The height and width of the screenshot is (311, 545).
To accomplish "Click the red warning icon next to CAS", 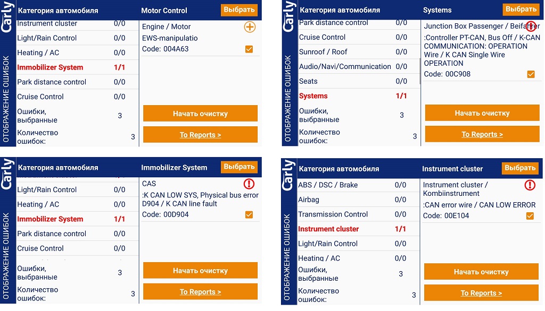I will (x=249, y=184).
